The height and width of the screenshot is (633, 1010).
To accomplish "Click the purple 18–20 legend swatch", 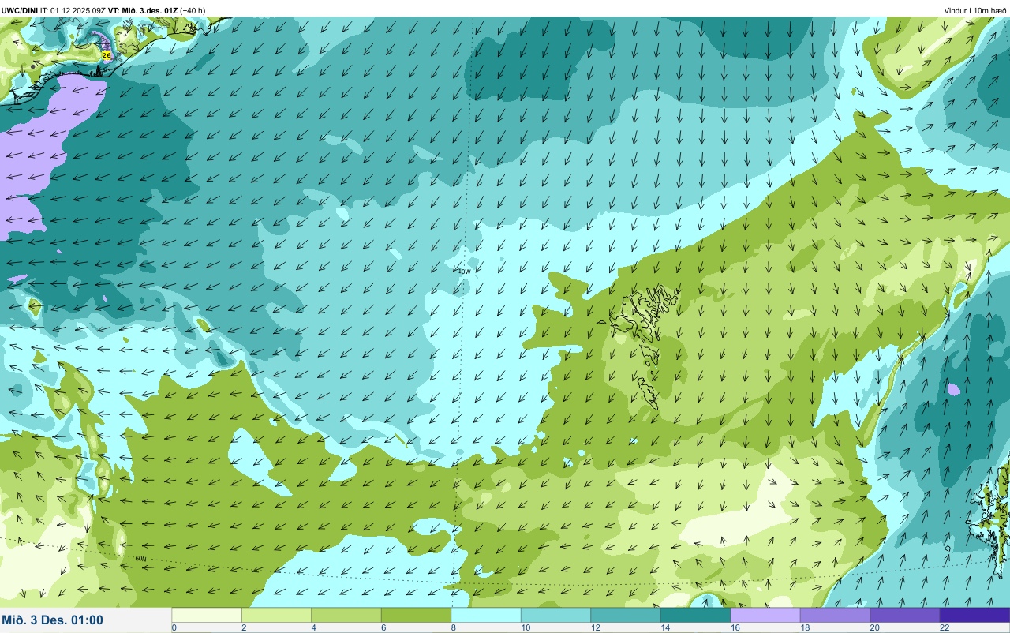I will tap(835, 615).
